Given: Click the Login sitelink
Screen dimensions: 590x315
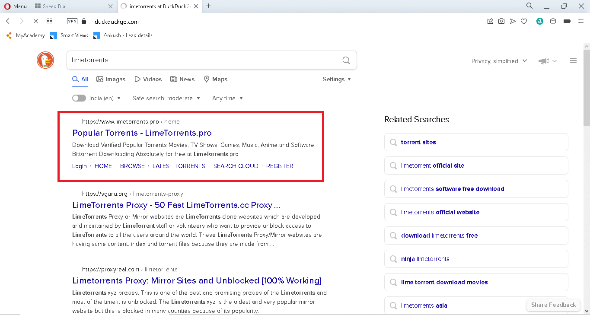Looking at the screenshot, I should click(80, 166).
